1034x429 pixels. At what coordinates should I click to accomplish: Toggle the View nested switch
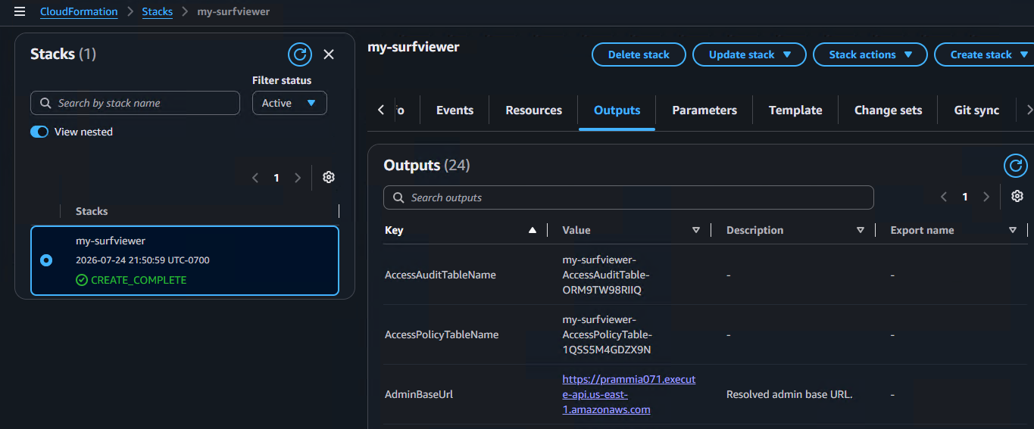pyautogui.click(x=39, y=132)
